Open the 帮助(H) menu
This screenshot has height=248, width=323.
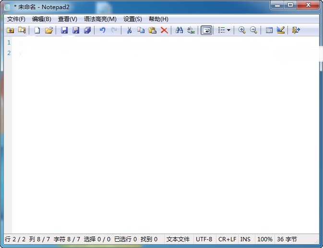coord(158,19)
